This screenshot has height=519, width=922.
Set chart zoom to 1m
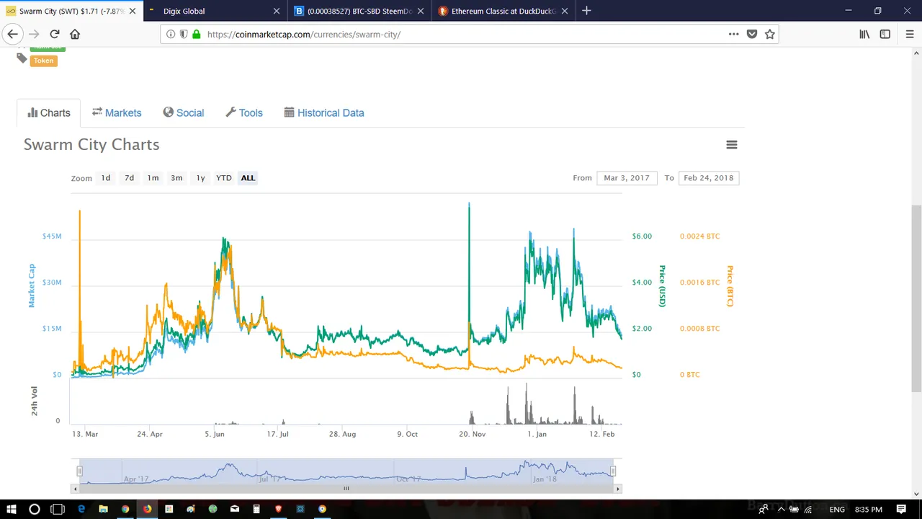click(x=153, y=178)
